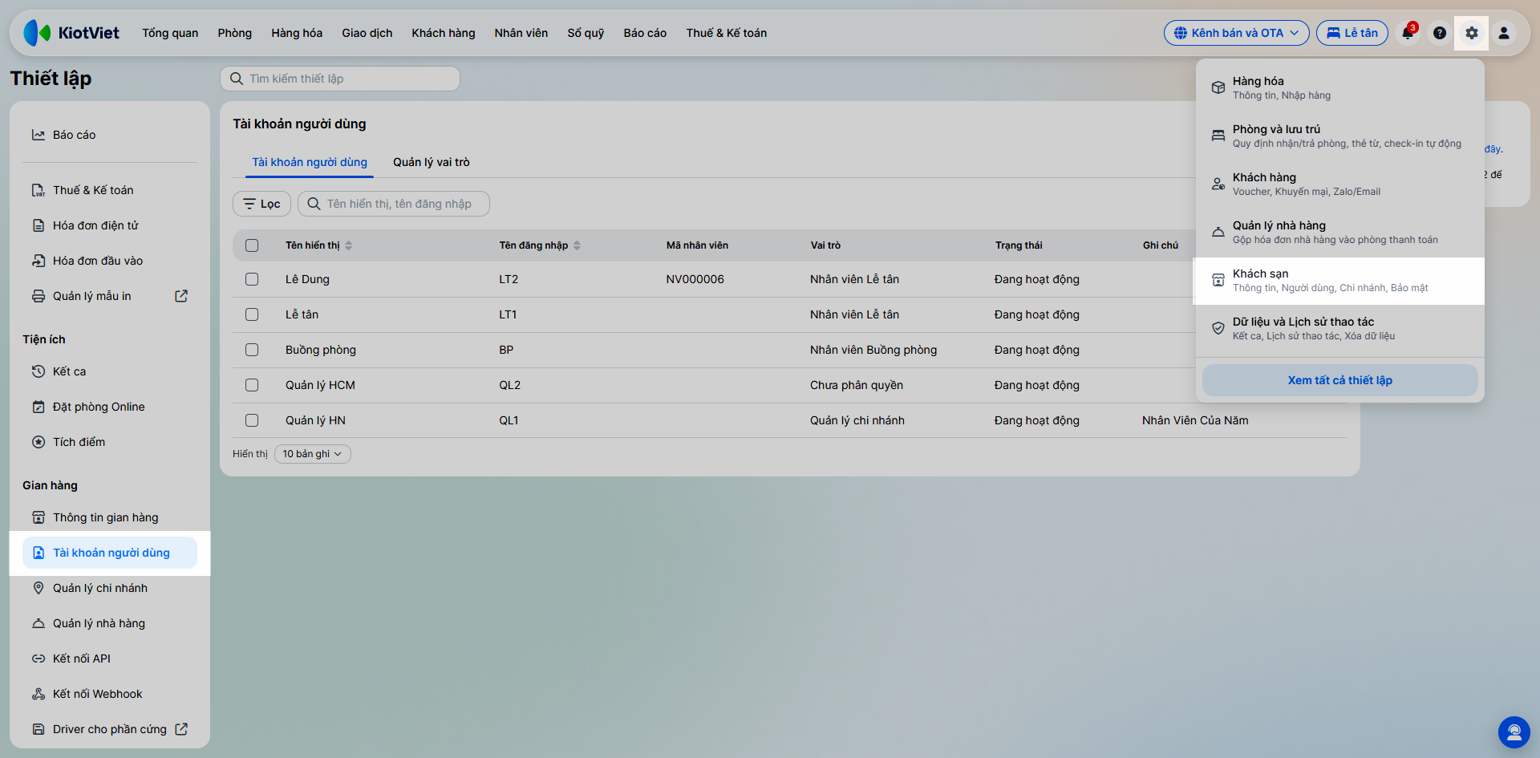Screen dimensions: 1540x758
Task: Click the help question mark icon
Action: tap(1440, 33)
